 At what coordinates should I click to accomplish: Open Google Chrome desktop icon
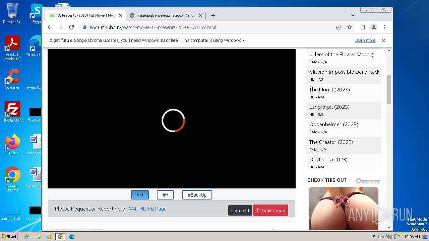[12, 179]
